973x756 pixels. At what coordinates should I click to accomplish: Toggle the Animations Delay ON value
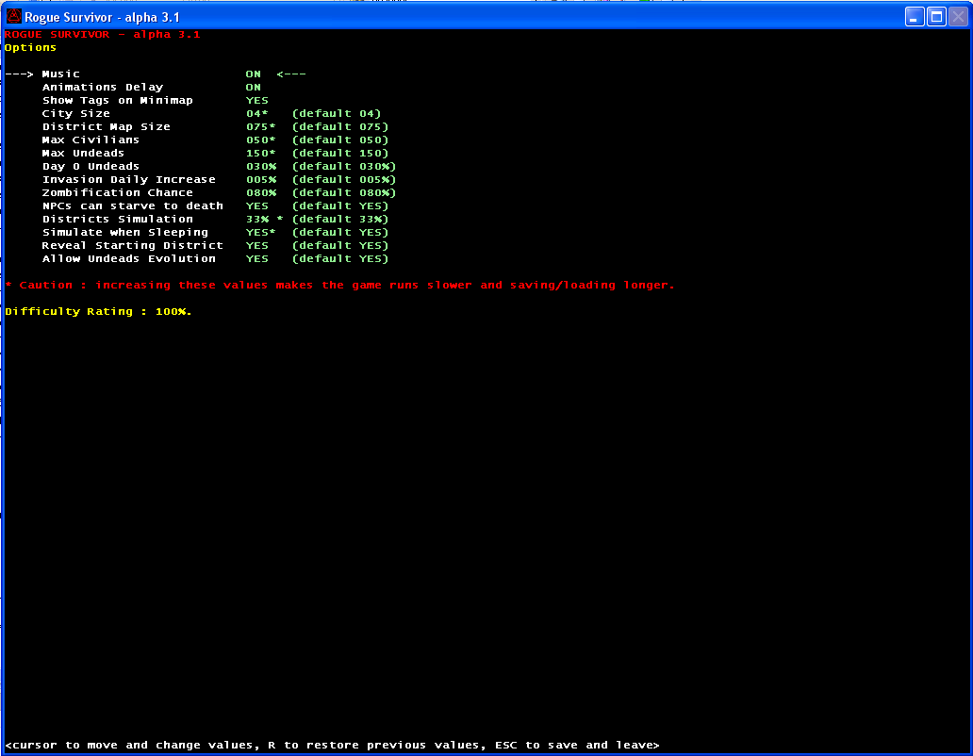[x=254, y=87]
